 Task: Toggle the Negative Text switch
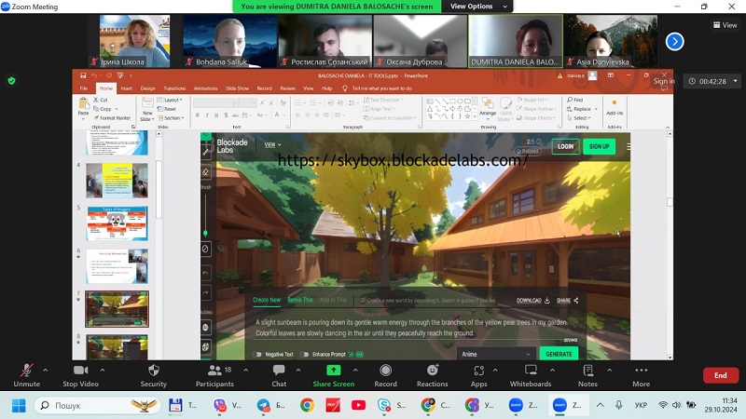pyautogui.click(x=257, y=355)
